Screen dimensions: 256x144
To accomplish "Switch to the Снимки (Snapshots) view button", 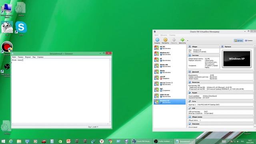I will tap(249, 40).
